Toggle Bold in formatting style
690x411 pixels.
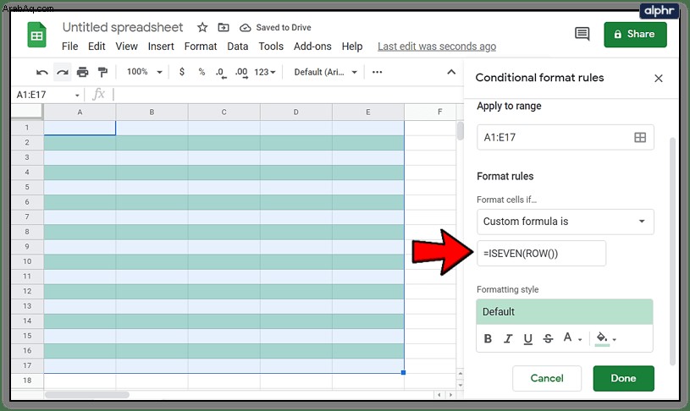488,338
